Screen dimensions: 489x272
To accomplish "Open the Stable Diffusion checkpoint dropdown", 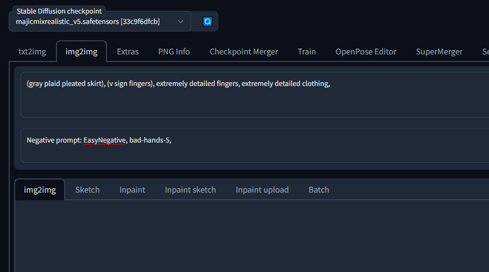I will tap(100, 22).
